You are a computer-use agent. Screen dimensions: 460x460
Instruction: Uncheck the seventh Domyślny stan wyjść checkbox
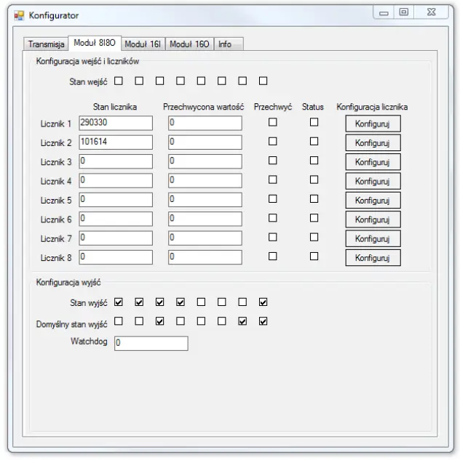tap(242, 321)
